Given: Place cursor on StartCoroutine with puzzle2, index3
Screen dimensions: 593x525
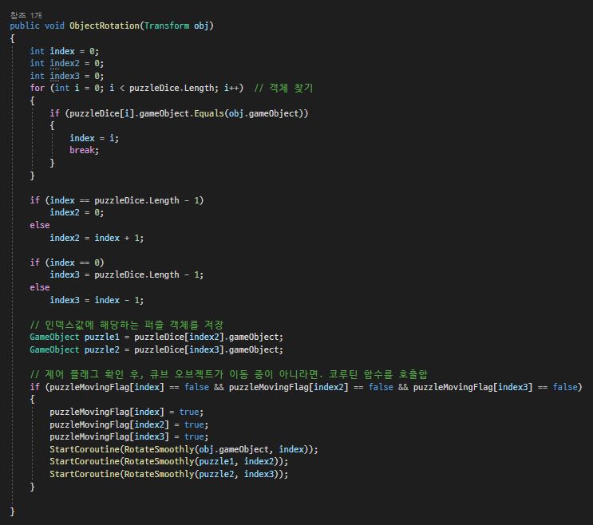Looking at the screenshot, I should click(168, 474).
